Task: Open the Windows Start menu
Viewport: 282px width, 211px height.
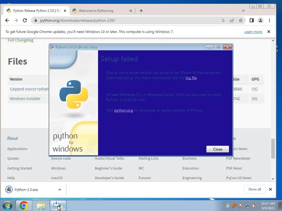Action: [x=7, y=206]
